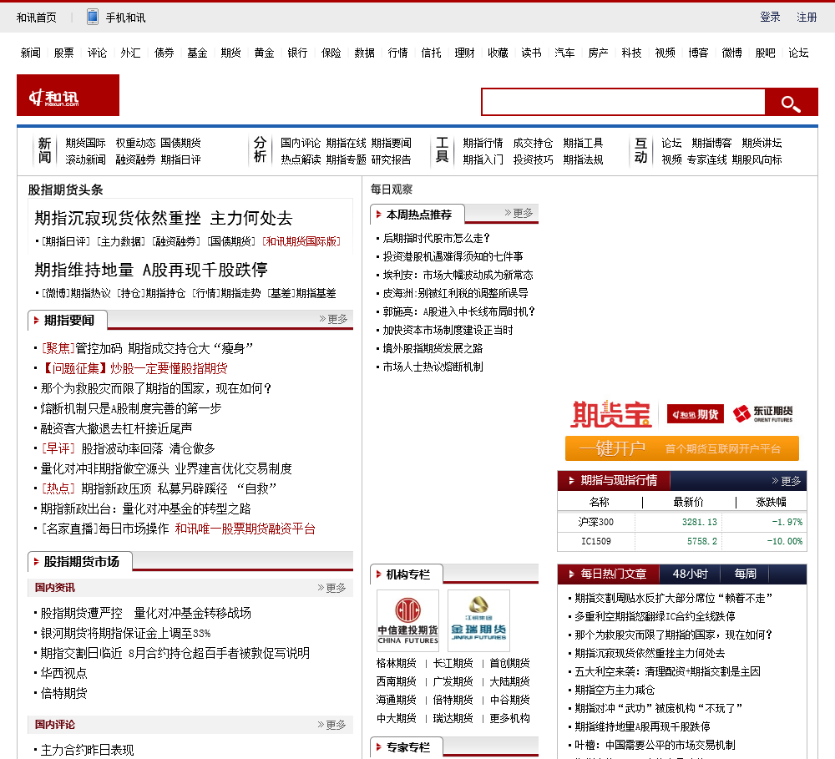Open 和讯唯一股票期货融资平台 red link
This screenshot has height=759, width=835.
pos(245,529)
